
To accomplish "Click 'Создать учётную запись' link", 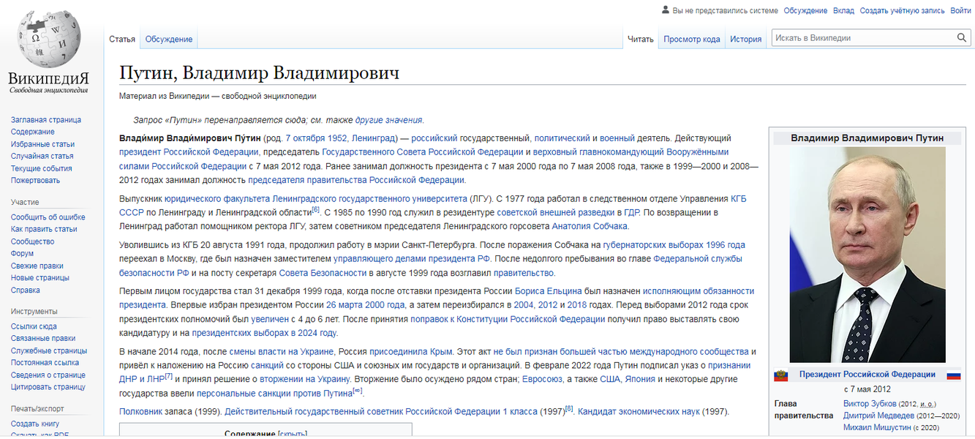I will pyautogui.click(x=902, y=11).
